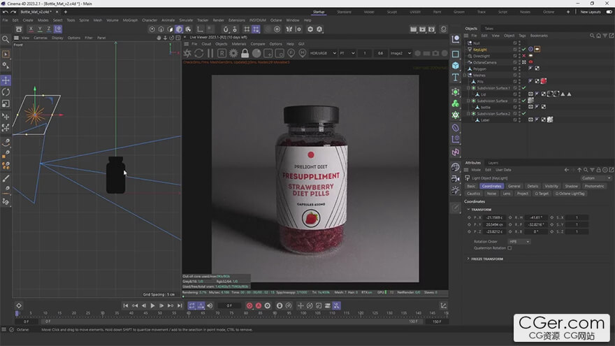Lock the Attributes manager element

[598, 170]
